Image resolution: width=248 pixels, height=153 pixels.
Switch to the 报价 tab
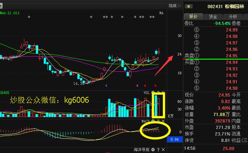click(193, 17)
